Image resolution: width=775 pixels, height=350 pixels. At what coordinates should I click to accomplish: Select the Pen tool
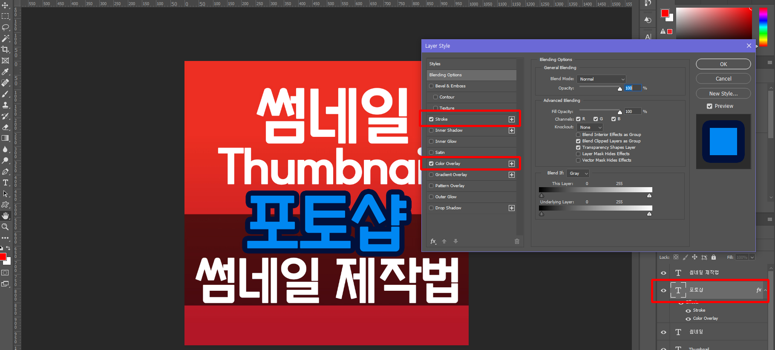[x=5, y=171]
